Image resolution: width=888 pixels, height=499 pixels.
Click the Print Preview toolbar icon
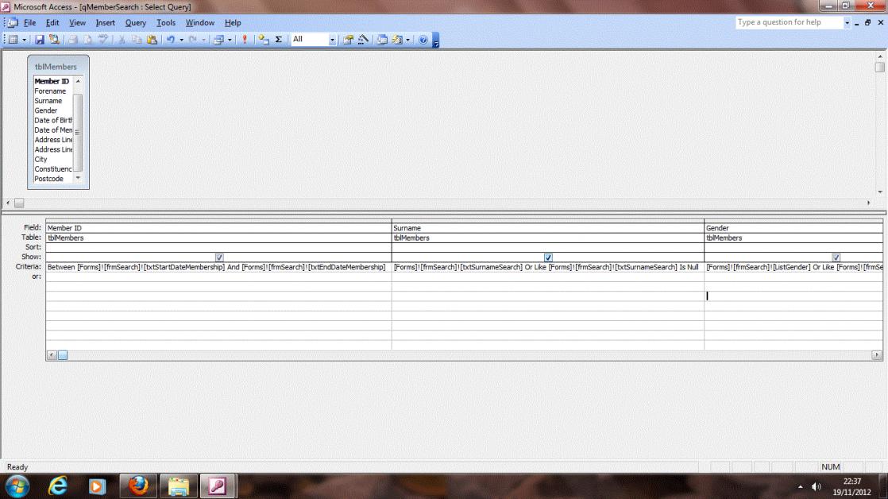coord(88,40)
